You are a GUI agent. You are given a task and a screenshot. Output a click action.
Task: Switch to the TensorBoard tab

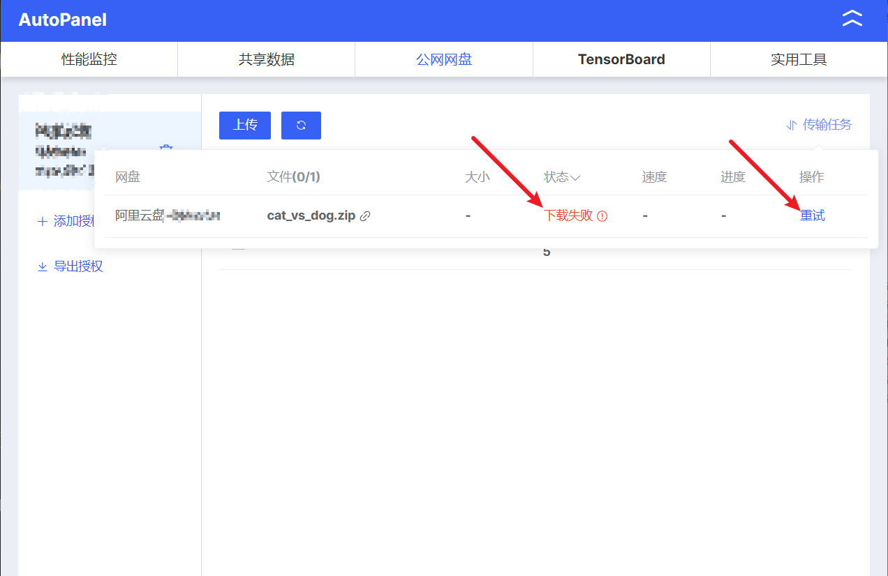[x=621, y=59]
